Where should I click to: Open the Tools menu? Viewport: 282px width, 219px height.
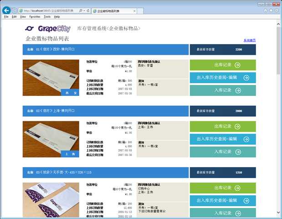click(47, 17)
